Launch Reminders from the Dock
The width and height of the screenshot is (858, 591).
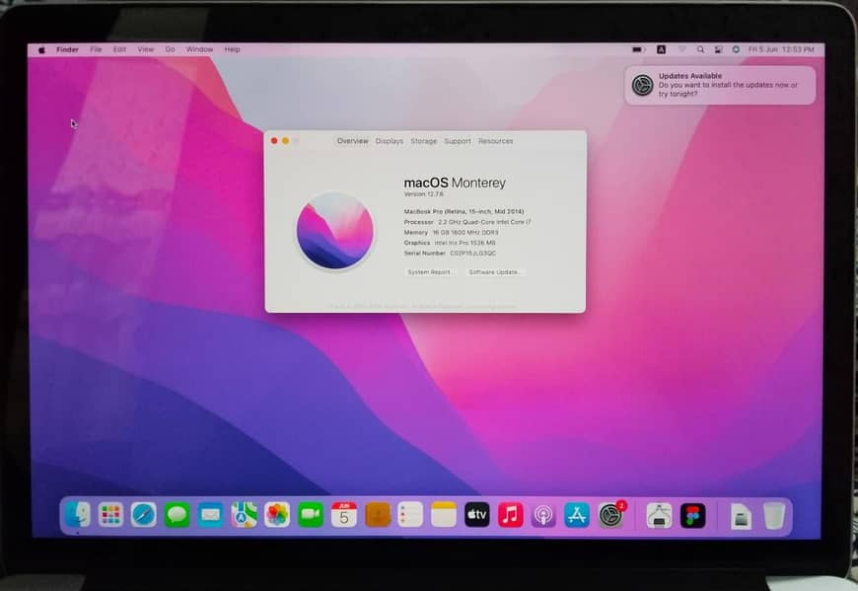tap(410, 515)
